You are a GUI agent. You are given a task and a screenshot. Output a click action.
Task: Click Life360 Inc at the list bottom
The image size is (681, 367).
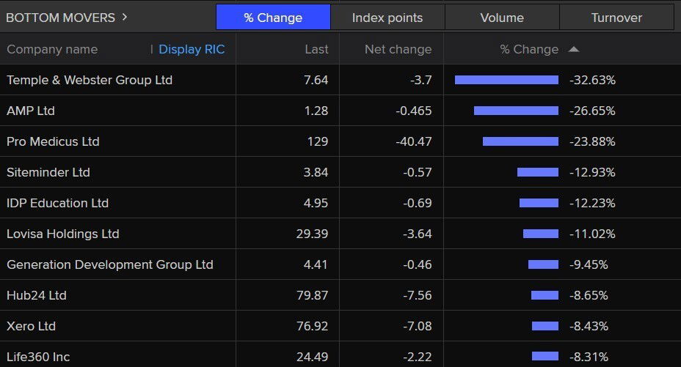(x=38, y=357)
